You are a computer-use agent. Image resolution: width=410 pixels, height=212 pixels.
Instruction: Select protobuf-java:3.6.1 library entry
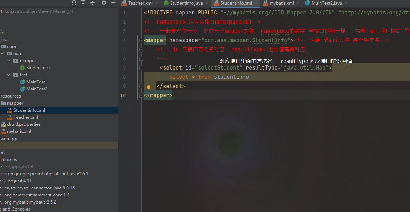pos(45,173)
